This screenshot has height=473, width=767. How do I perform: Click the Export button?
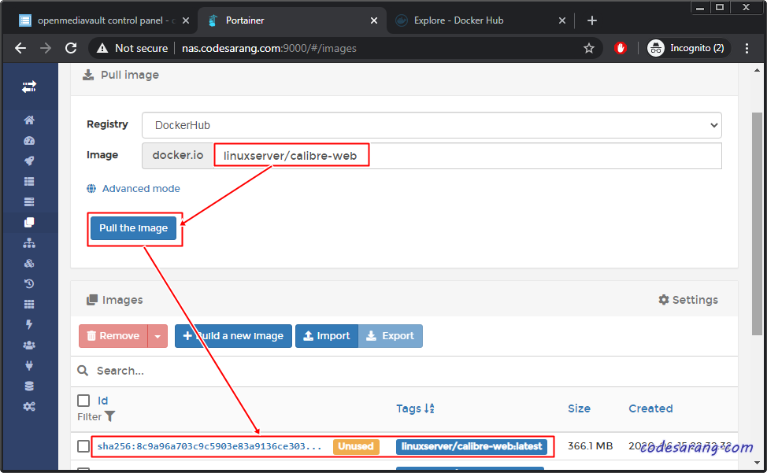(391, 336)
